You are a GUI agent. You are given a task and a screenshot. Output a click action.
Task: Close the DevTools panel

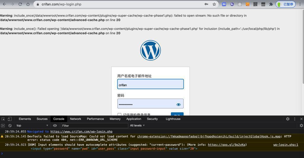(301, 119)
